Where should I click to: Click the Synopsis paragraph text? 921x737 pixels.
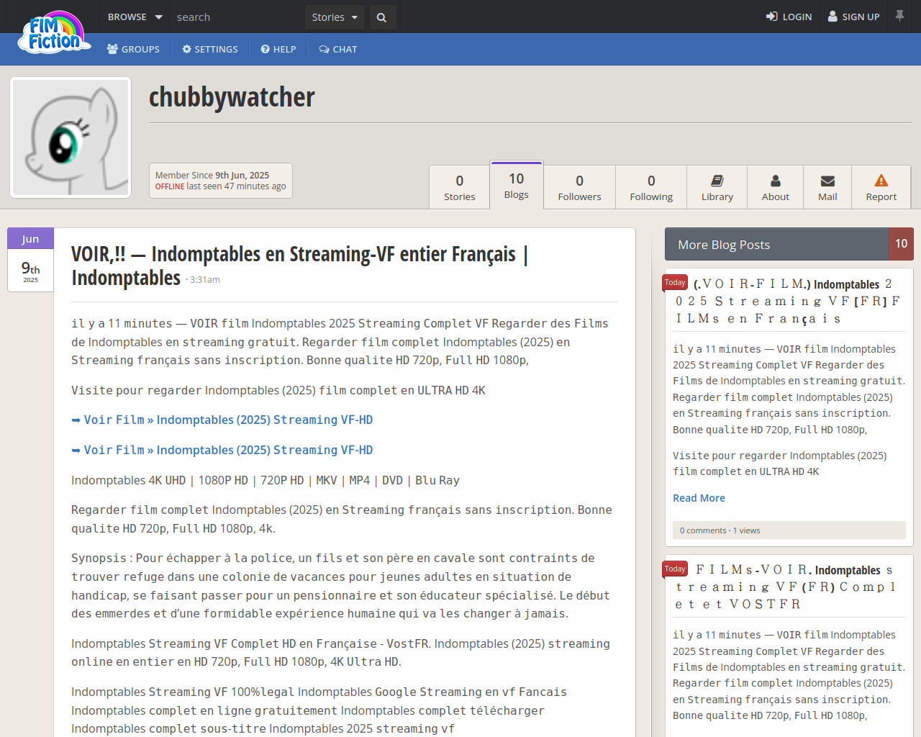(340, 586)
